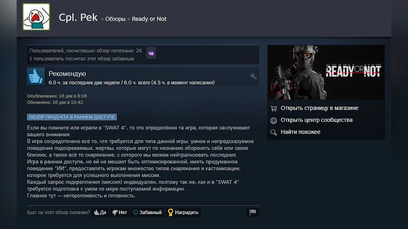This screenshot has height=229, width=408.
Task: Click the magnifier icon for finding similar
Action: [x=273, y=132]
